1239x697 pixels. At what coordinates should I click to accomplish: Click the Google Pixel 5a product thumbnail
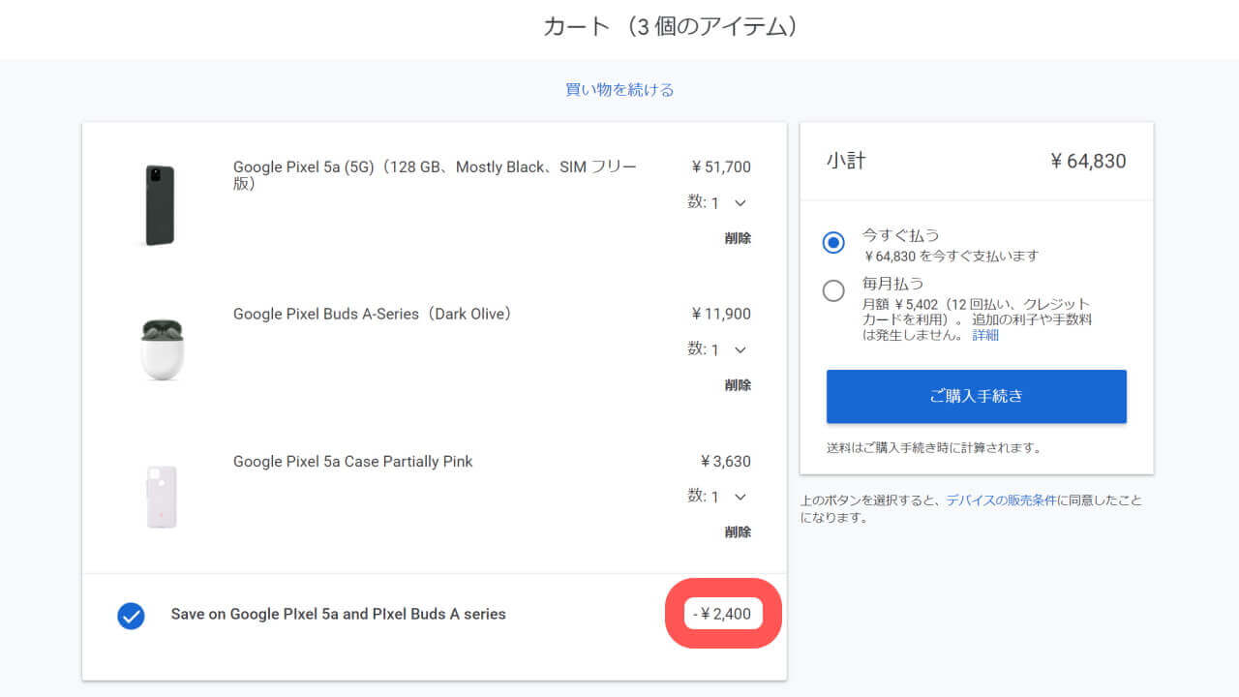[x=160, y=204]
